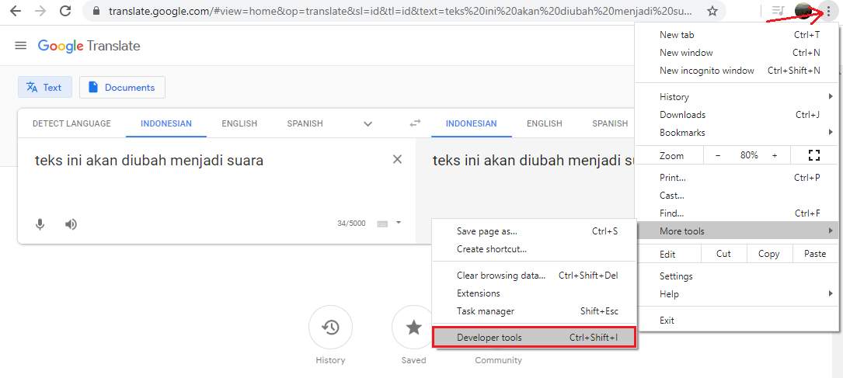Listen to the source text via the speaker icon
This screenshot has height=378, width=843.
point(71,224)
